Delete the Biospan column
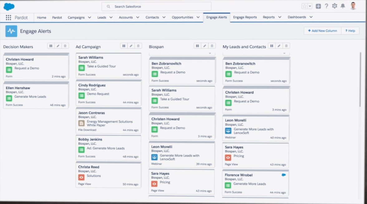The width and height of the screenshot is (367, 204). point(212,46)
